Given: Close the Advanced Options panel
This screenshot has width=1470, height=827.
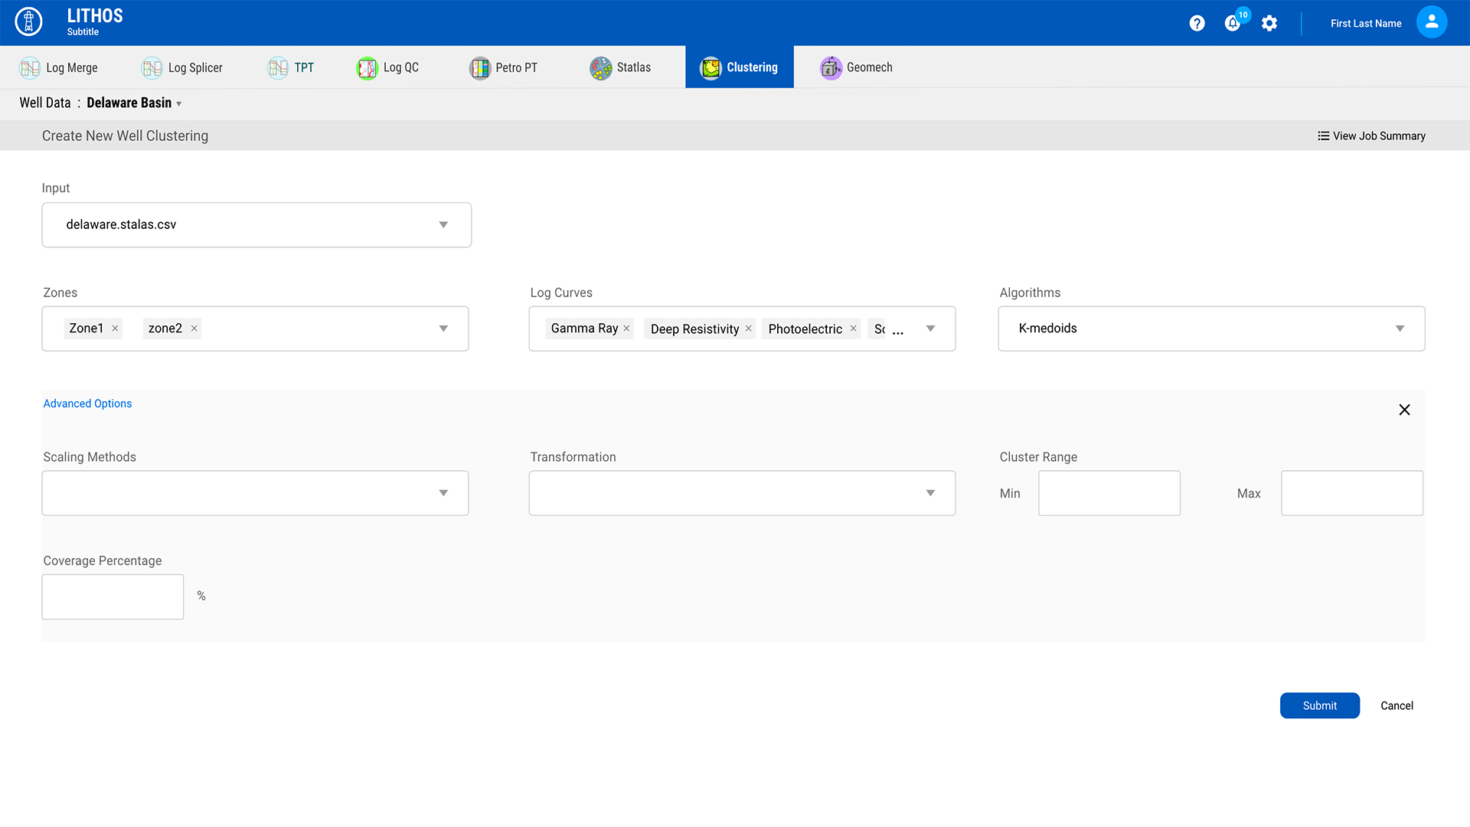Looking at the screenshot, I should point(1404,410).
